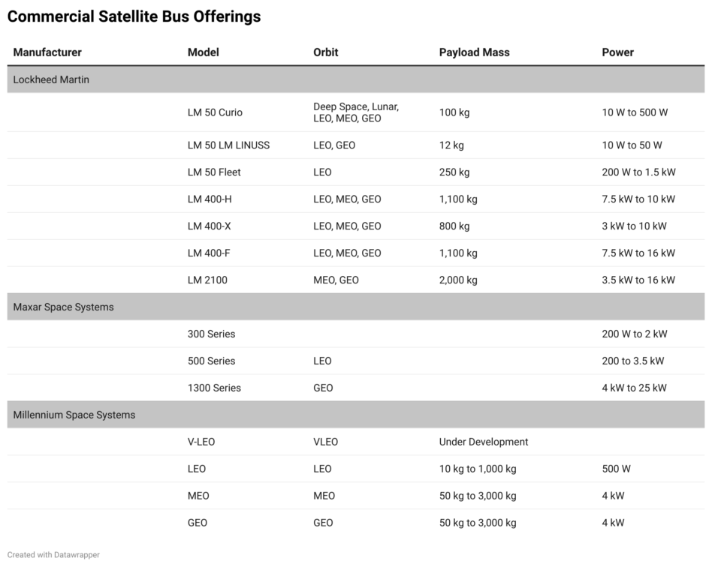The width and height of the screenshot is (712, 567).
Task: Click the Orbit column header
Action: click(325, 52)
